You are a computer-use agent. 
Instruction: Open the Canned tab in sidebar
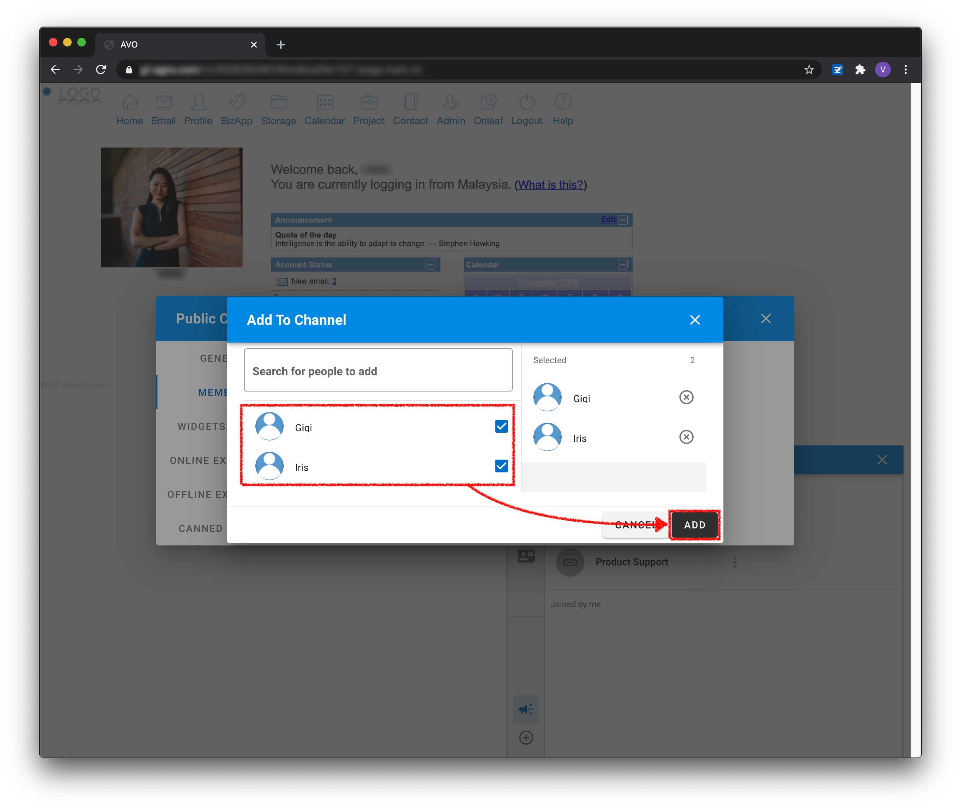[200, 528]
